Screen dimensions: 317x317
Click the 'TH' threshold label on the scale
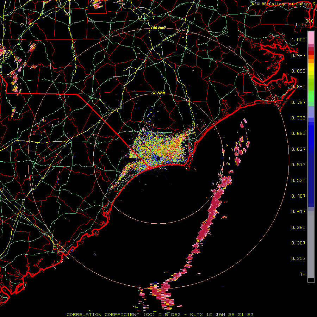303,274
